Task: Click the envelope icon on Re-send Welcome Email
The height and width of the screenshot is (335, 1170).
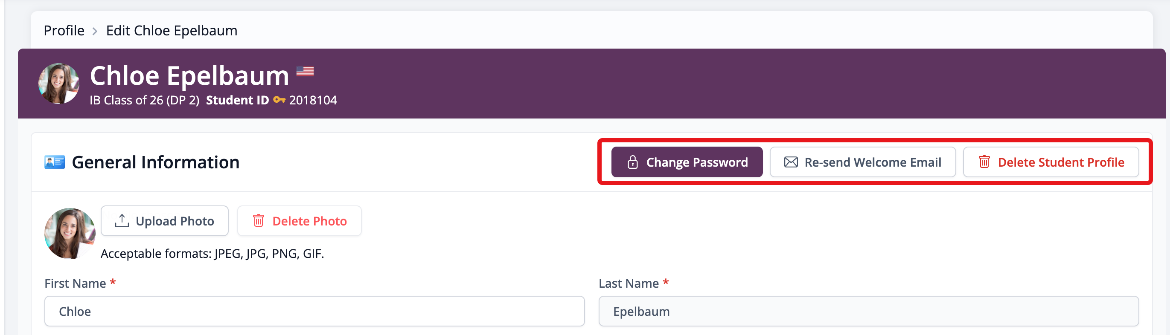Action: (x=790, y=162)
